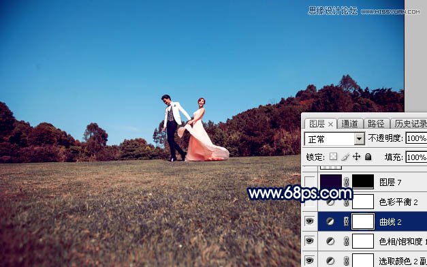Toggle lock position move icon
The height and width of the screenshot is (267, 427).
tap(356, 157)
